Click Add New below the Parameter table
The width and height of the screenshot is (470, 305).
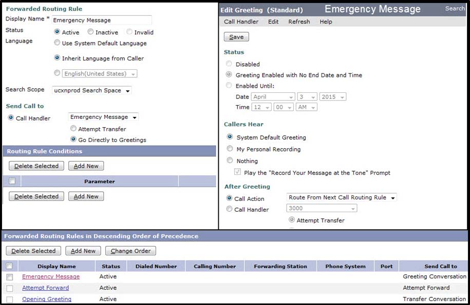tap(86, 196)
